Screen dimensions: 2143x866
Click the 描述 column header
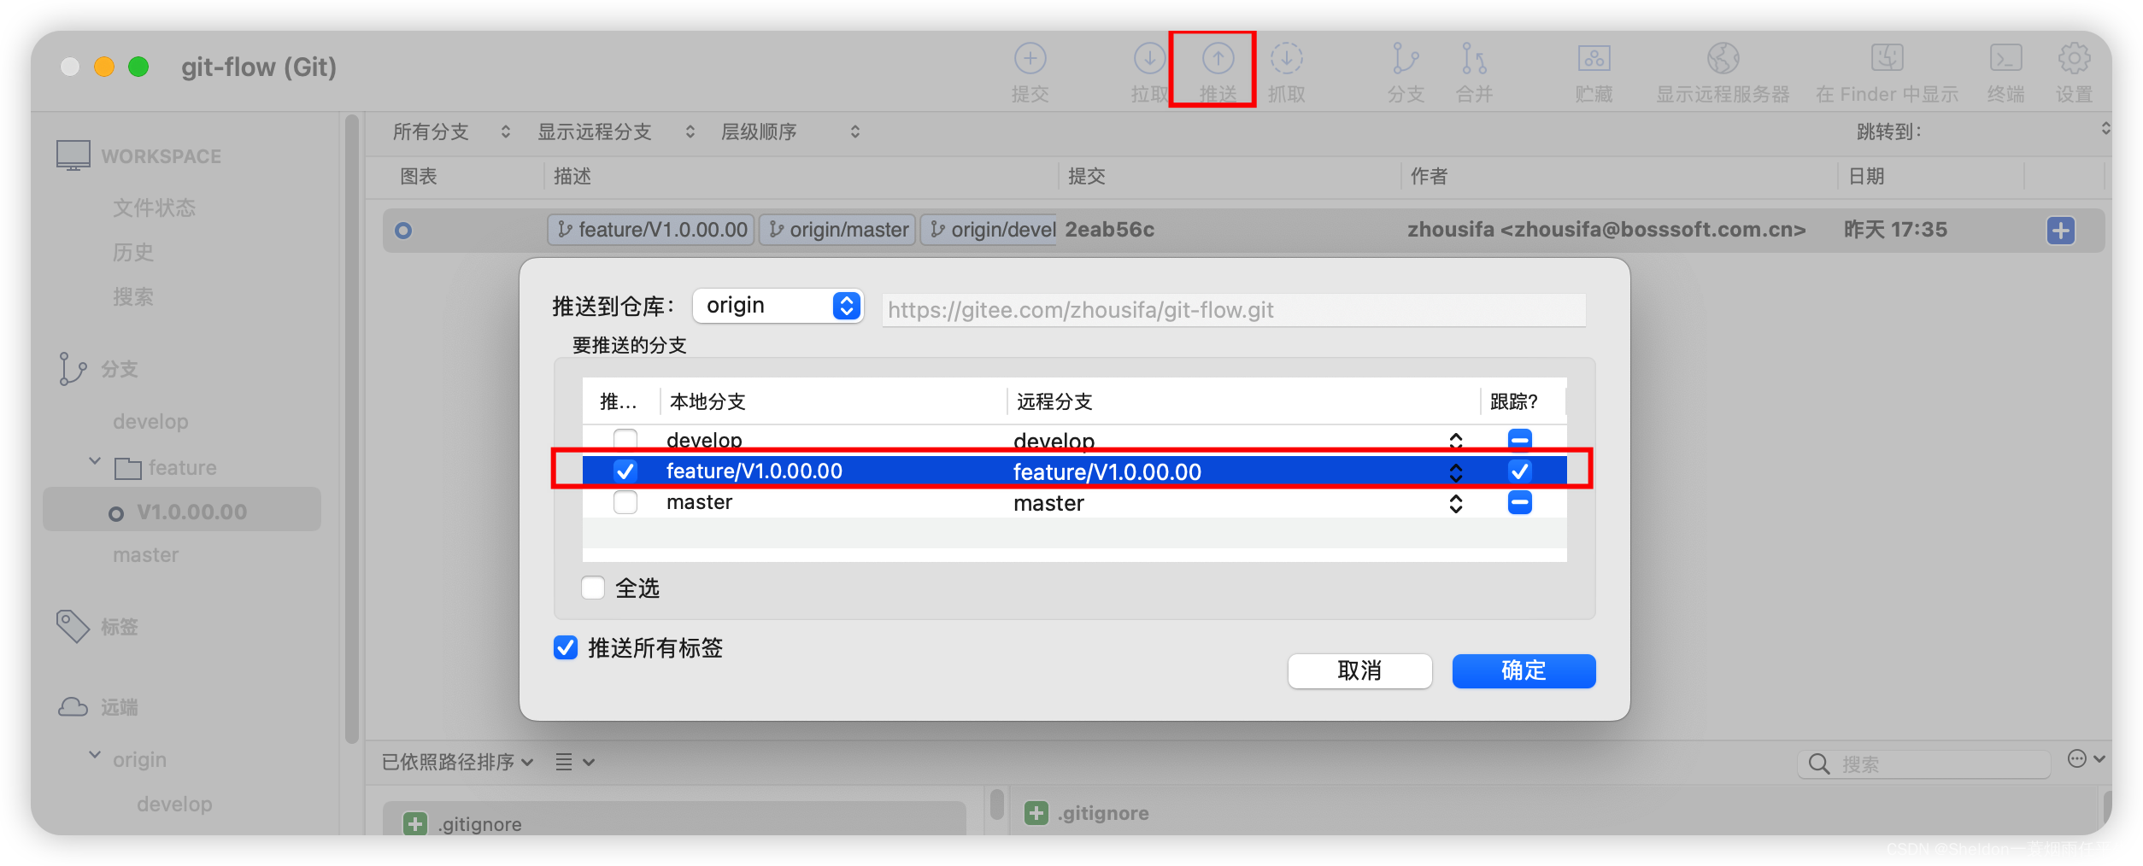pos(572,176)
